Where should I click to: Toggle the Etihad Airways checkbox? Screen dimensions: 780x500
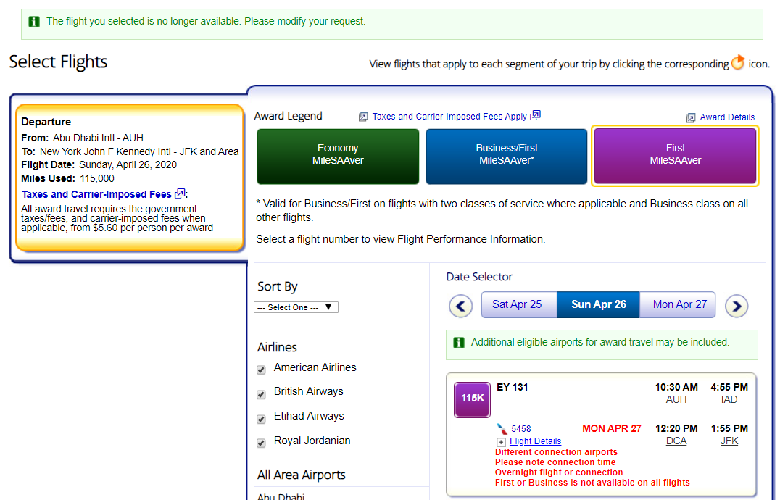[261, 419]
